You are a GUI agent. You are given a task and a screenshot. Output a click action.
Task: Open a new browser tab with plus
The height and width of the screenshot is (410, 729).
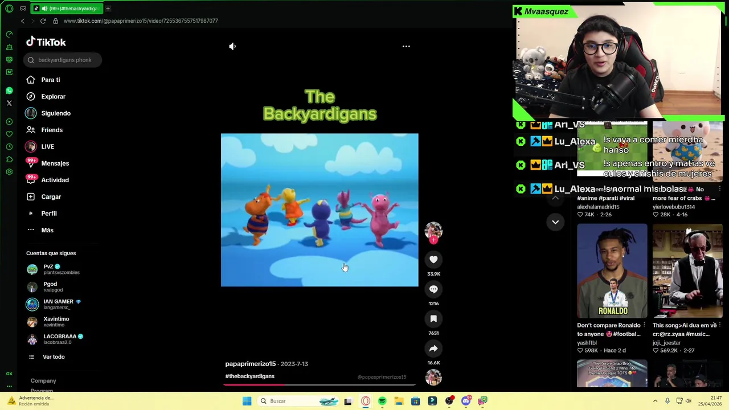pos(108,9)
